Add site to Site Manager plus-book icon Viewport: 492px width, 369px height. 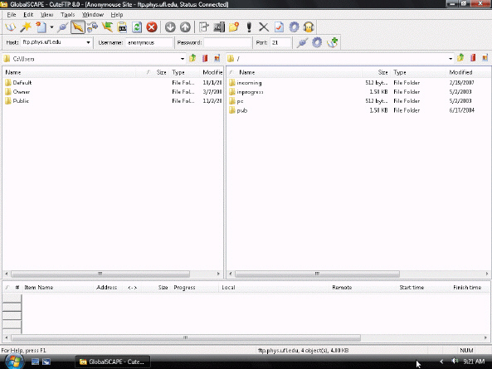pos(333,42)
